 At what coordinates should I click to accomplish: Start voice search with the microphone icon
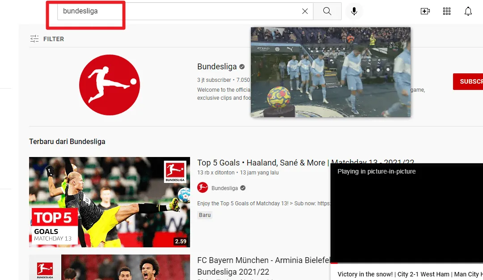tap(354, 11)
